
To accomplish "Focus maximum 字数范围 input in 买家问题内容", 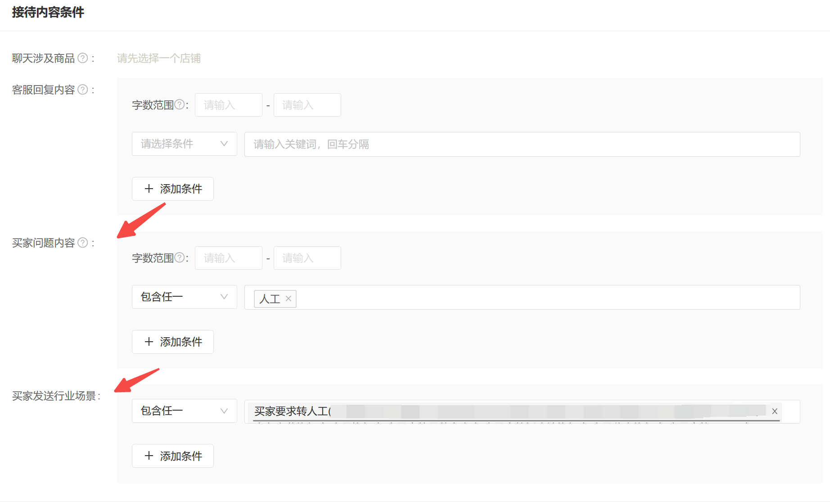I will [x=307, y=258].
